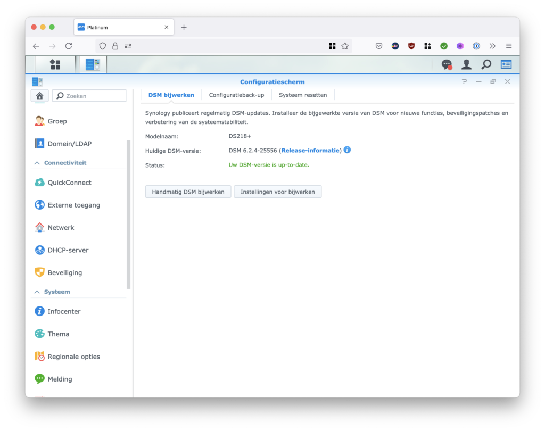Open the Release-informatie link
The width and height of the screenshot is (545, 431).
point(310,151)
